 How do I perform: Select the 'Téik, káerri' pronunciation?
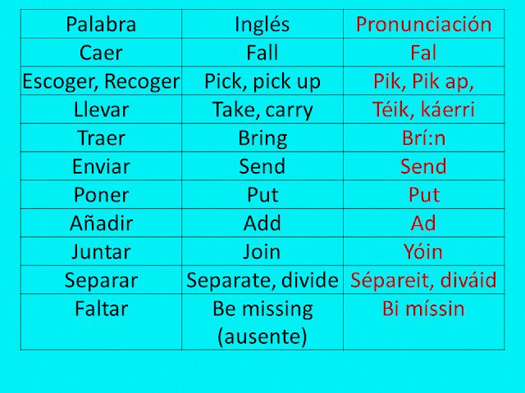coord(423,110)
